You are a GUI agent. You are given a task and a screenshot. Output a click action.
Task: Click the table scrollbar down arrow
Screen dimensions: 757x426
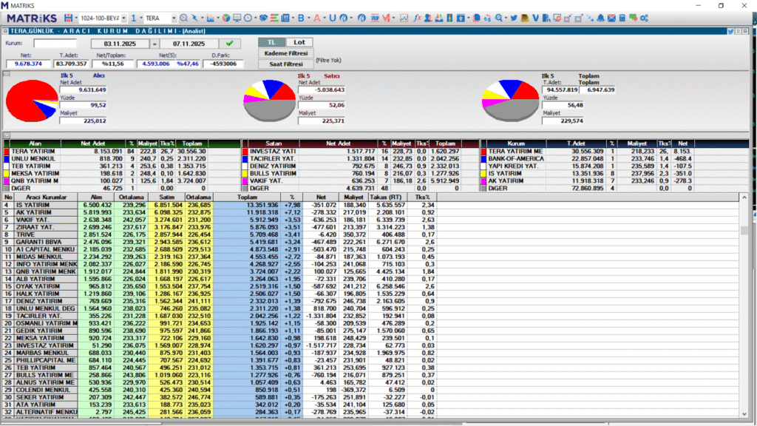coord(744,414)
